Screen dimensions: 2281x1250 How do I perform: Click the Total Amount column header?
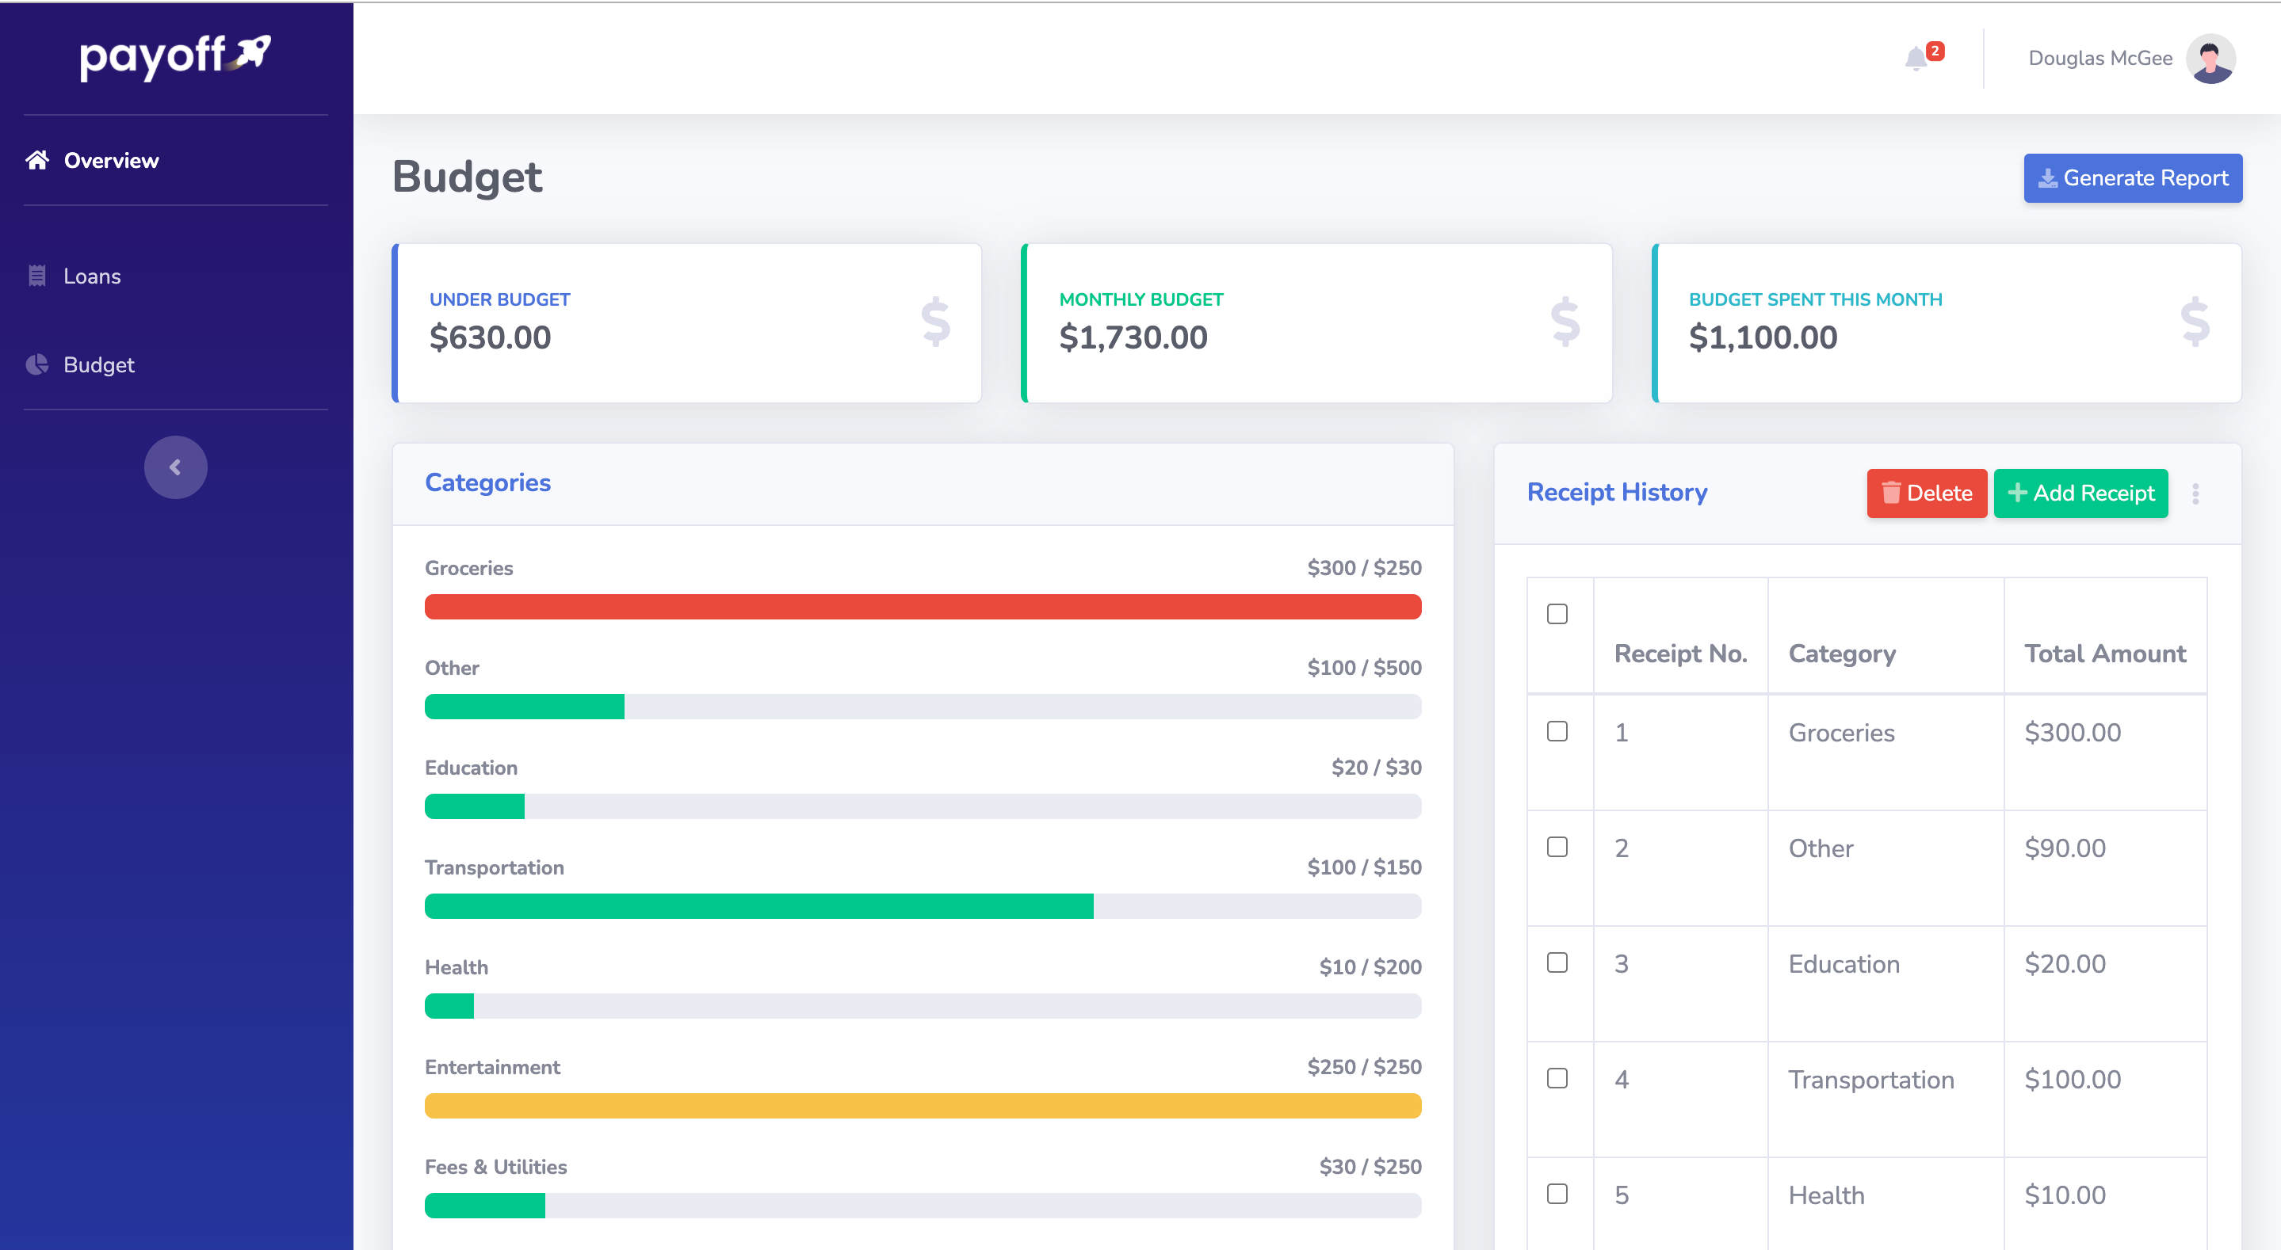tap(2104, 654)
